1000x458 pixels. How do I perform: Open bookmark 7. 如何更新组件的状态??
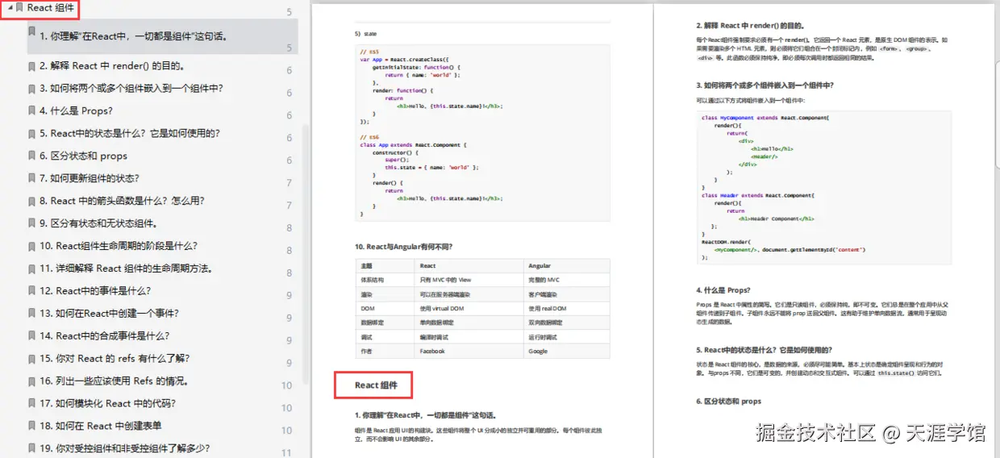pyautogui.click(x=89, y=179)
